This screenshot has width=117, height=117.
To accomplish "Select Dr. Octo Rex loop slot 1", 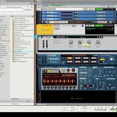I will tap(70, 58).
